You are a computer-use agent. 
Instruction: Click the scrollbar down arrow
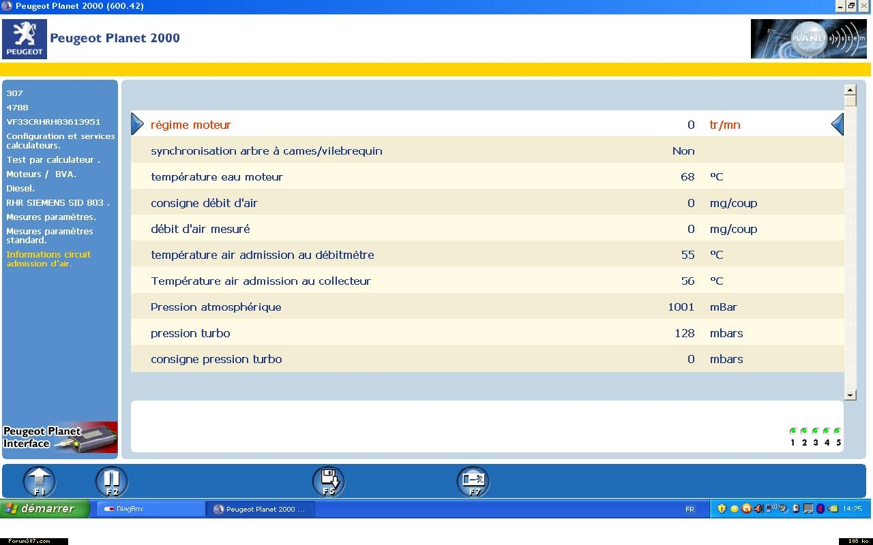coord(850,394)
